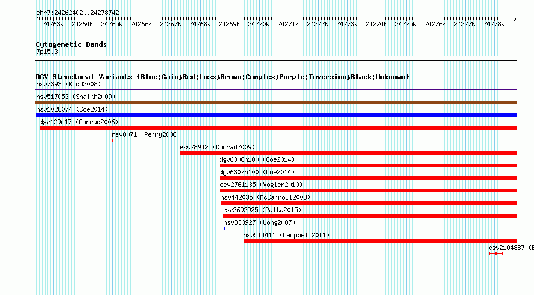The image size is (534, 295).
Task: Click the red dgv6307n100 loss bar
Action: click(368, 178)
